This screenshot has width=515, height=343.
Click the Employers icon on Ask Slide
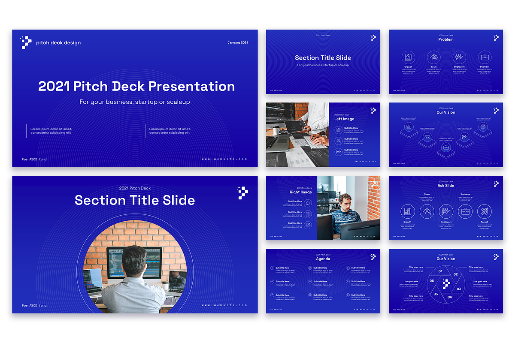(x=446, y=211)
